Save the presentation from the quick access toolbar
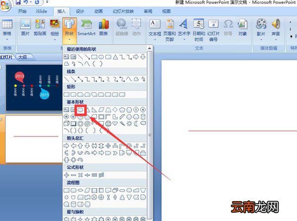This screenshot has width=297, height=221. (x=18, y=2)
